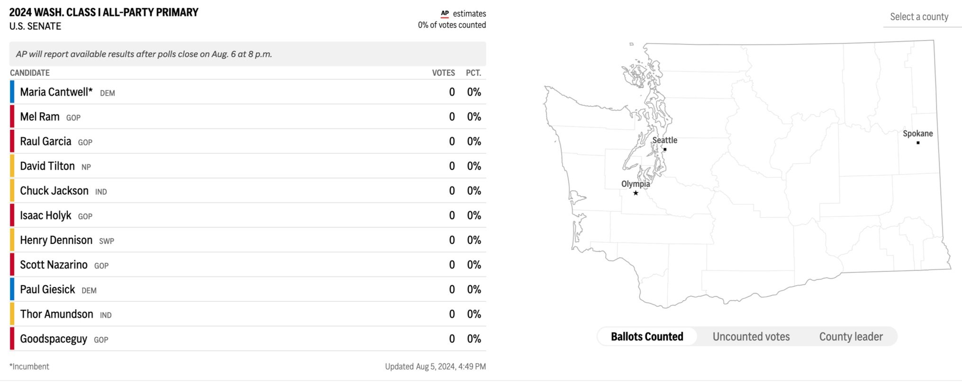
Task: Click the Olympia capital star marker
Action: (635, 193)
